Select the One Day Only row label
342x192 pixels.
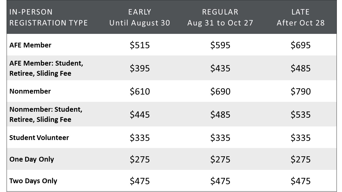point(32,159)
